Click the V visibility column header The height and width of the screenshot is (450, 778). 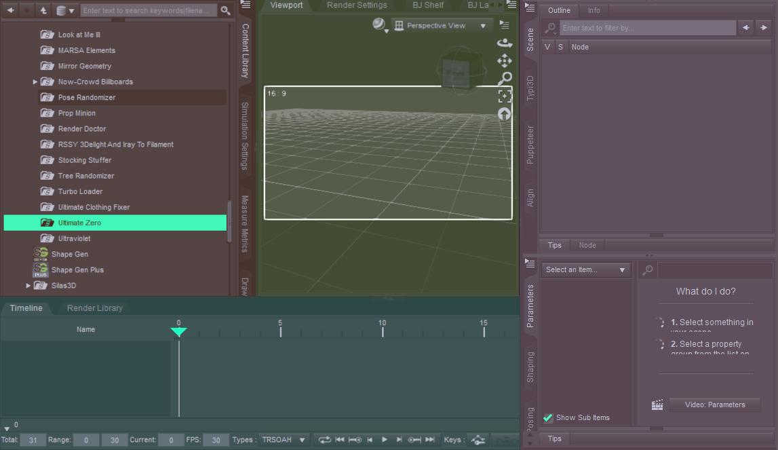pos(547,47)
